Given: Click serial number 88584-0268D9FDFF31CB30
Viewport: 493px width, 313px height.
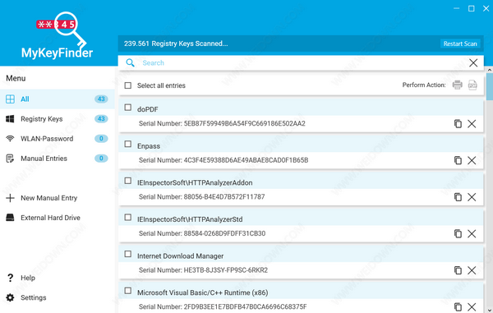Looking at the screenshot, I should point(224,233).
